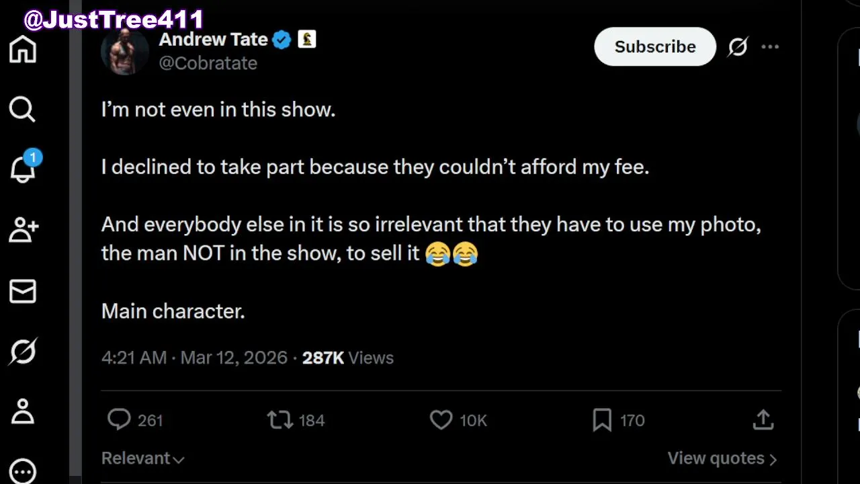Like the post with 10K likes

click(441, 420)
